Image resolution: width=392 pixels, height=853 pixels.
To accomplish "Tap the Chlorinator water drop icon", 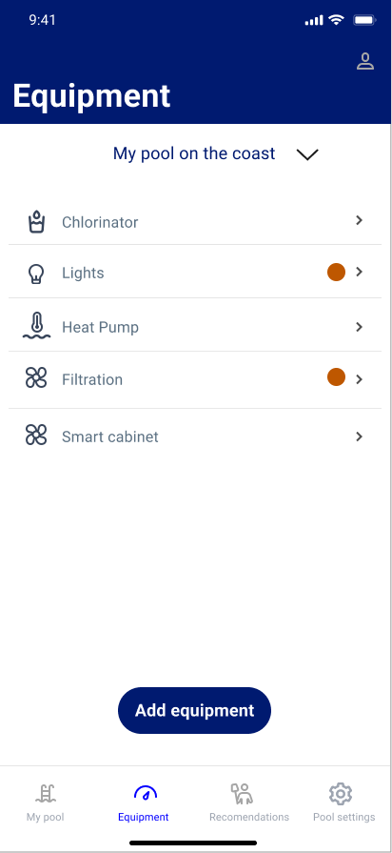I will pos(36,222).
